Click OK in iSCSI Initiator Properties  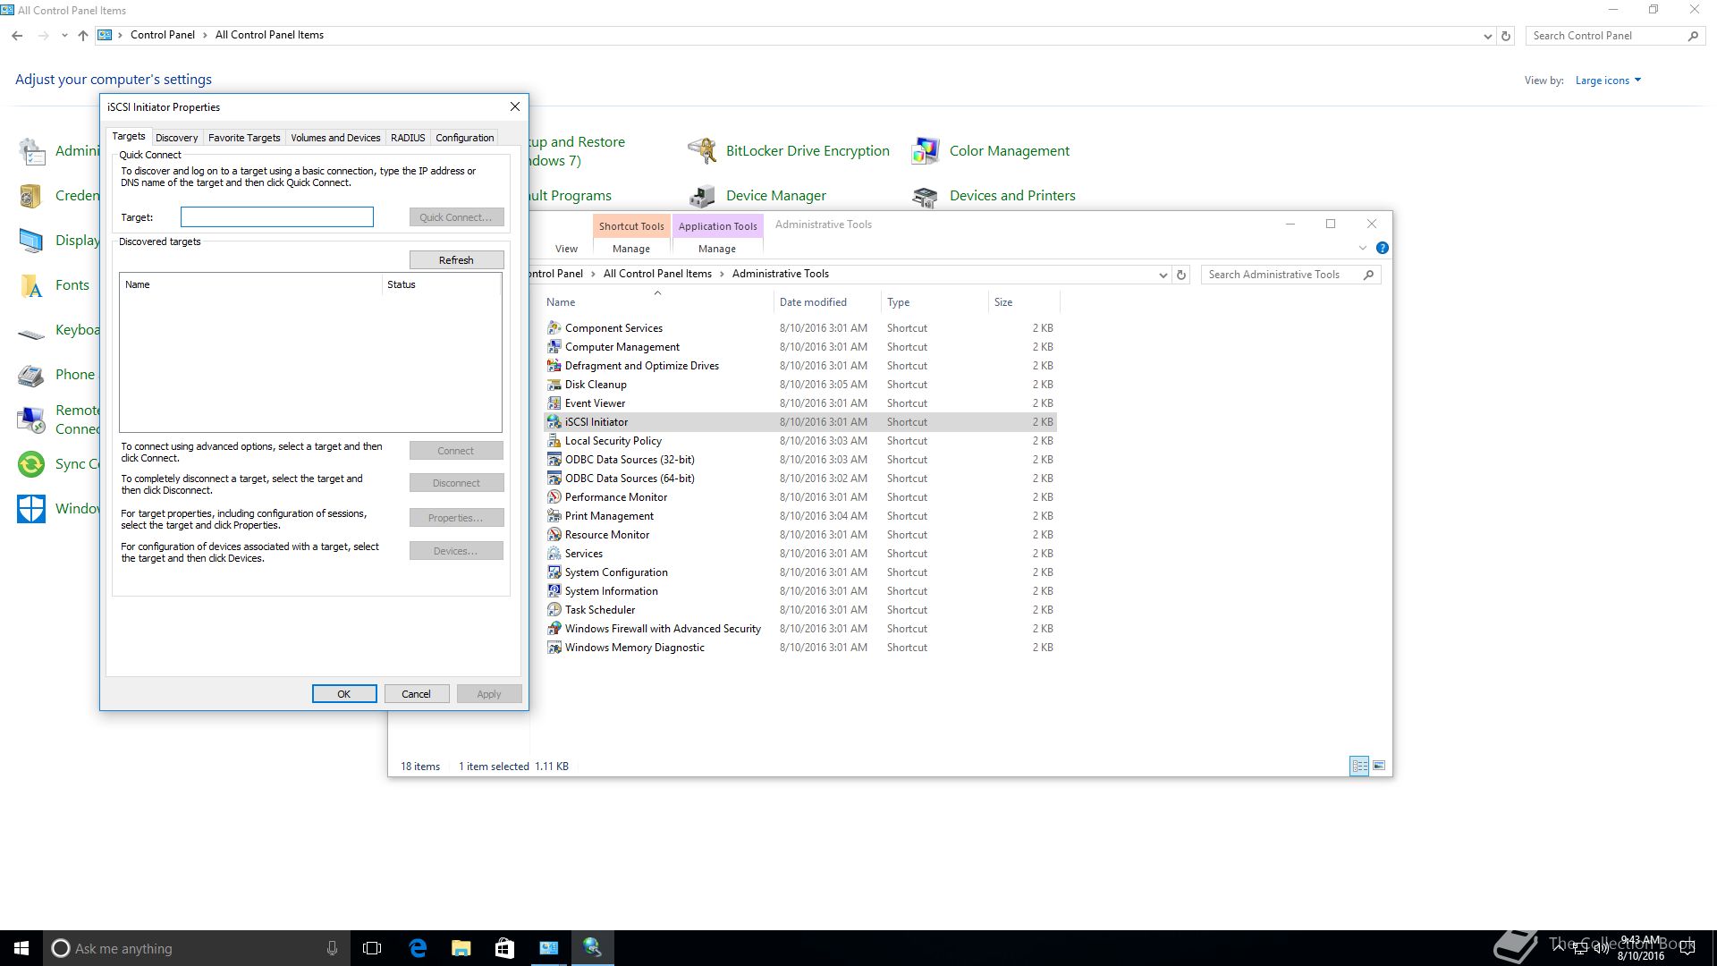(344, 694)
